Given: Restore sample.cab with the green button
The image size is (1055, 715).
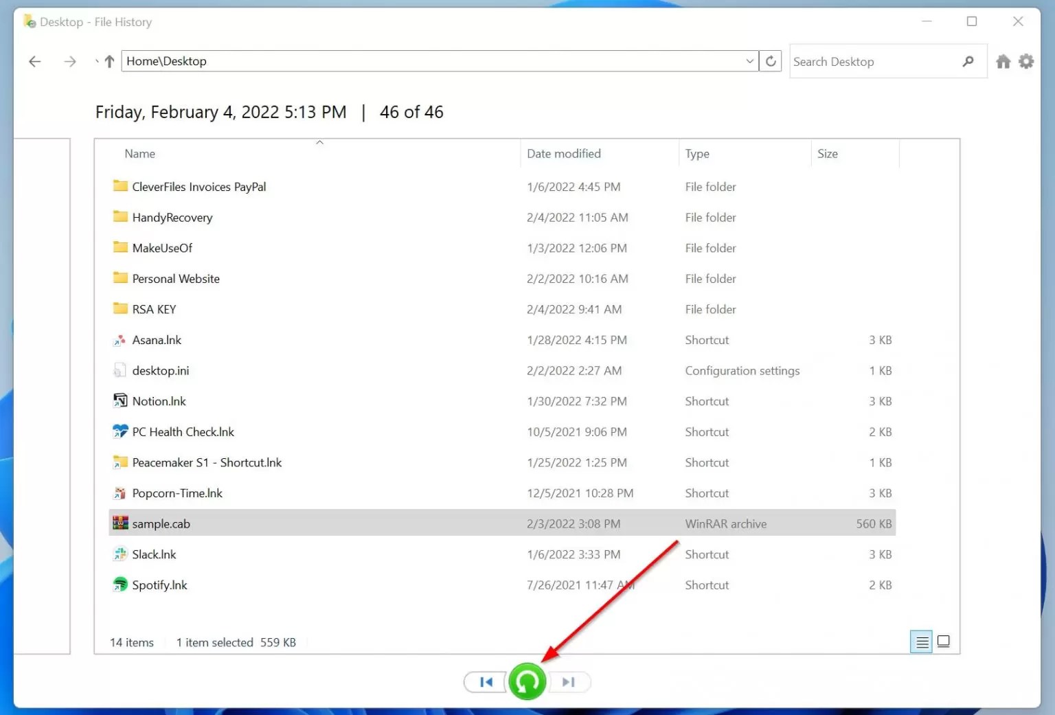Looking at the screenshot, I should [527, 682].
